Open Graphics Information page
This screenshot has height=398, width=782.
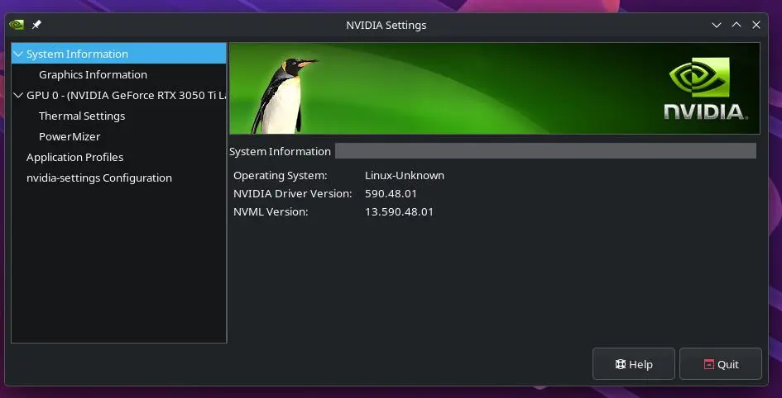(93, 74)
